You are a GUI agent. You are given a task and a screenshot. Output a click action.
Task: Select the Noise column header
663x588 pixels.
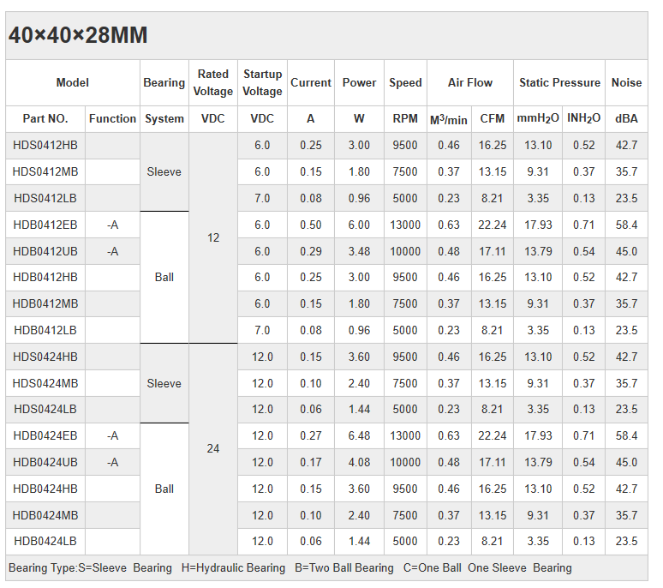(626, 83)
